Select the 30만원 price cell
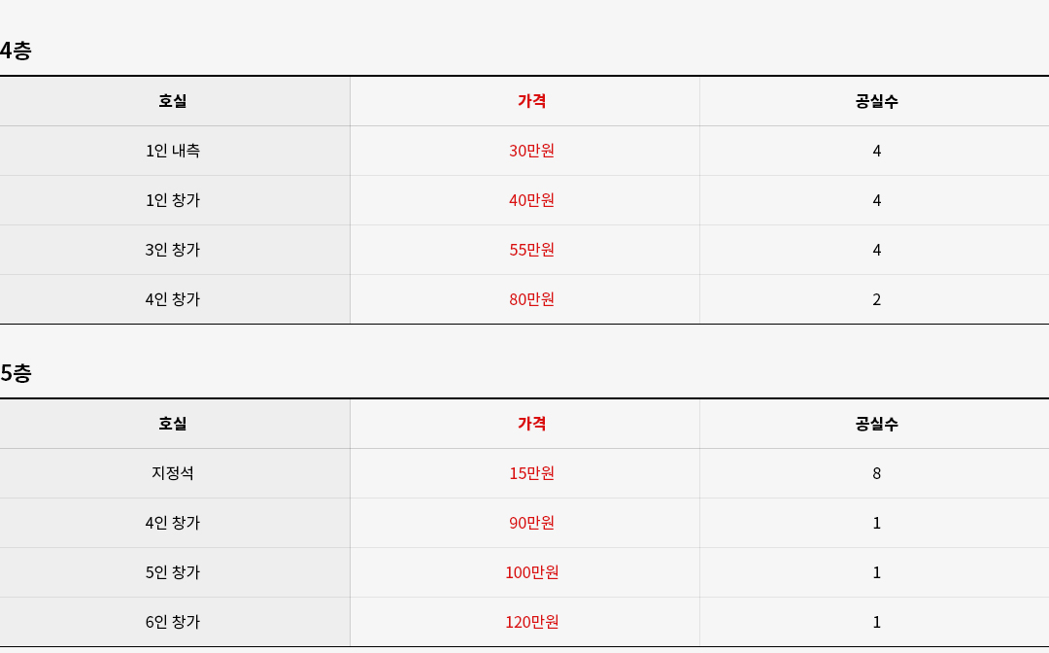Viewport: 1049px width, 653px height. [x=532, y=151]
